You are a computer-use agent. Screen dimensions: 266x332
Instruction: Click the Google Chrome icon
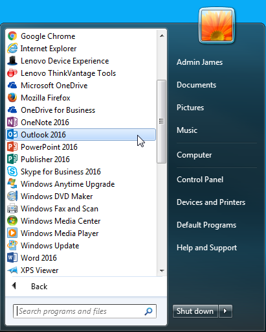[12, 36]
